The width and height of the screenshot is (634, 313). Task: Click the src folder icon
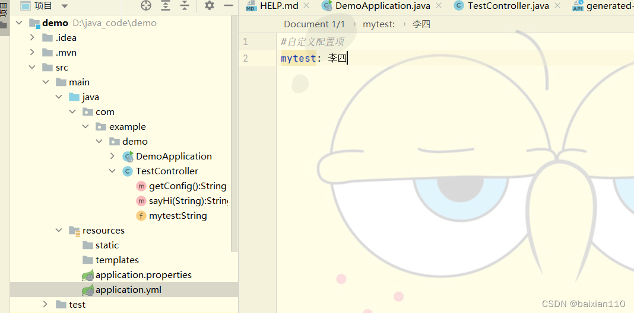47,68
